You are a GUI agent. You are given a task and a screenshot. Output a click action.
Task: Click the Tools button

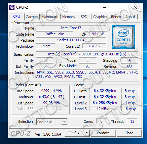tap(74, 133)
